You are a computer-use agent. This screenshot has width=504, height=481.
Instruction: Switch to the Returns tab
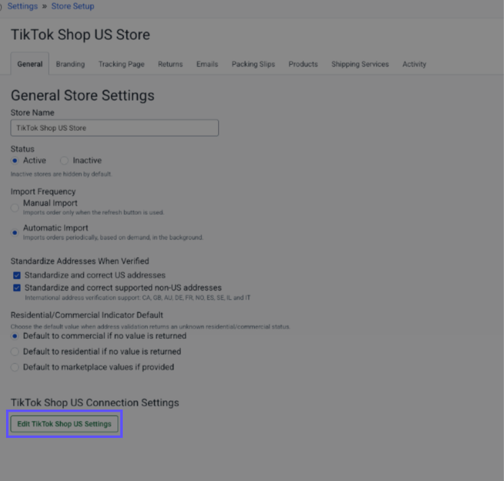click(170, 64)
